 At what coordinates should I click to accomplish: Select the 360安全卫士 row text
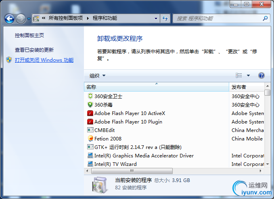tap(108, 96)
